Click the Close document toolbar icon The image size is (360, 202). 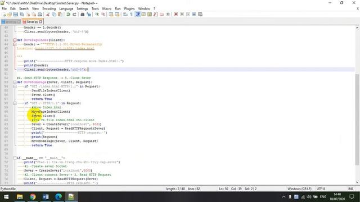(x=28, y=14)
